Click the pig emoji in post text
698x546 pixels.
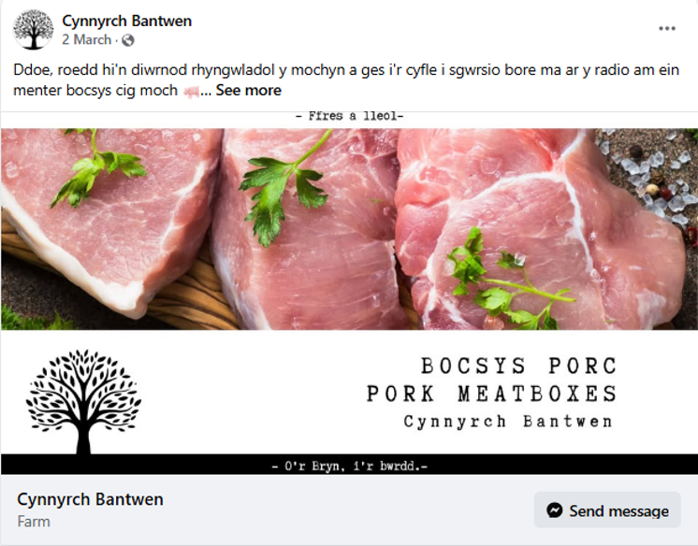(x=192, y=92)
